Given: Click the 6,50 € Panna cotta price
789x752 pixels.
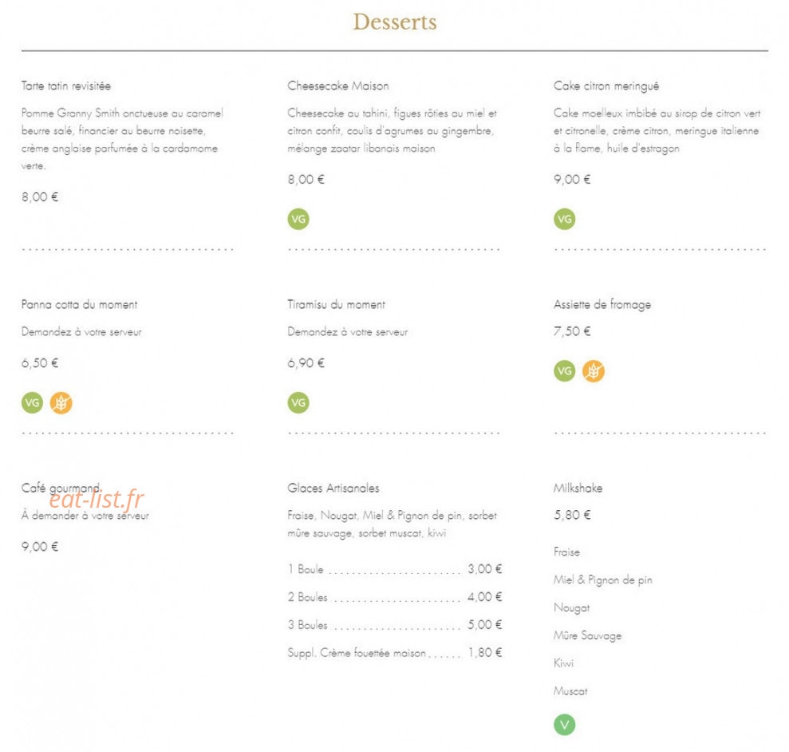Looking at the screenshot, I should coord(40,363).
